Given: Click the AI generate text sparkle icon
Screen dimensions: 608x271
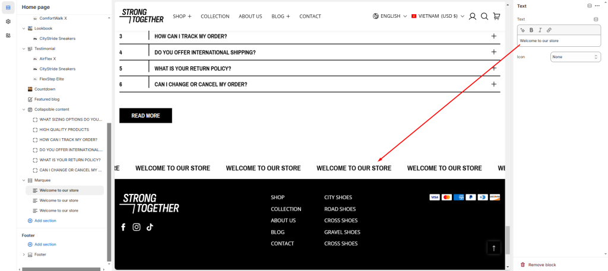Looking at the screenshot, I should (522, 30).
